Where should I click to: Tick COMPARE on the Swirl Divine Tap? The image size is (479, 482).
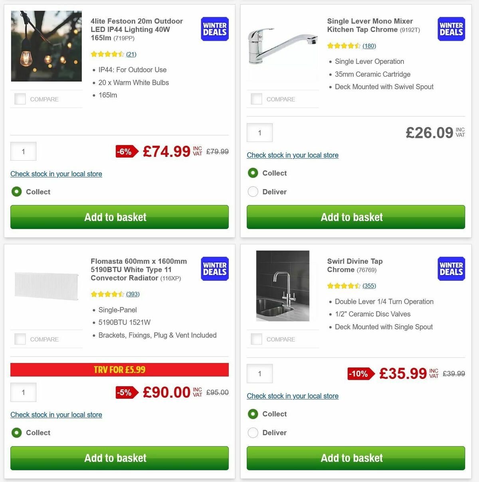pos(256,339)
